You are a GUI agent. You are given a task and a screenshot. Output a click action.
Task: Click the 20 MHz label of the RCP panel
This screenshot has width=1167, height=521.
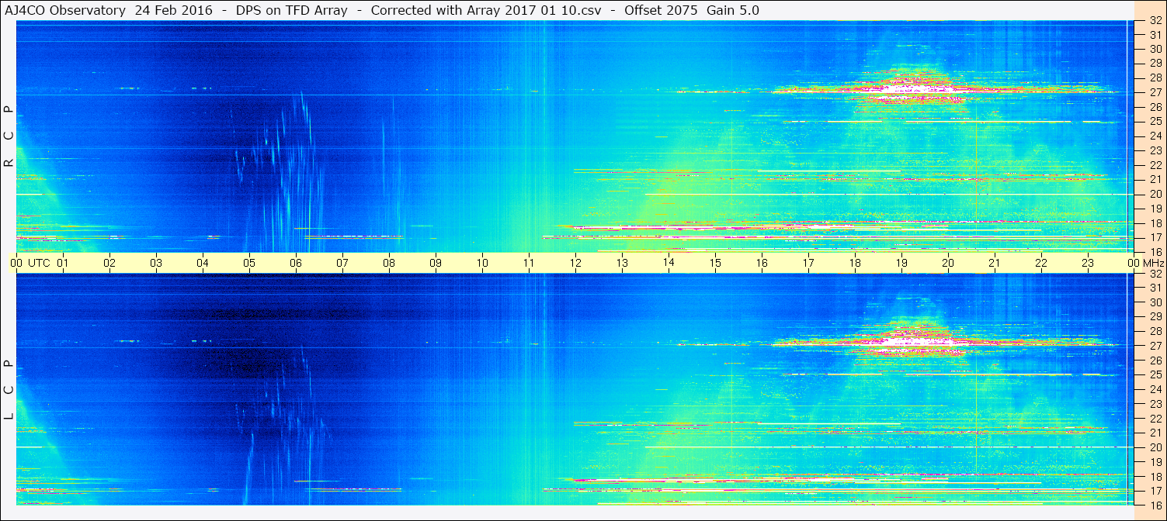pos(1155,194)
